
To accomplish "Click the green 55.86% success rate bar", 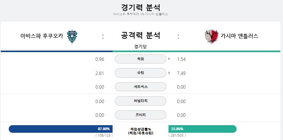I will click(x=202, y=129).
